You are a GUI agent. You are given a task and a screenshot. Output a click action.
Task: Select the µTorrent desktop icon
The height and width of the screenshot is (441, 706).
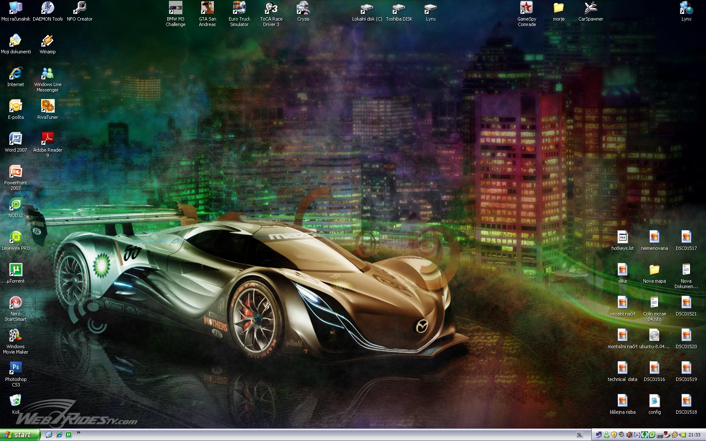click(16, 273)
